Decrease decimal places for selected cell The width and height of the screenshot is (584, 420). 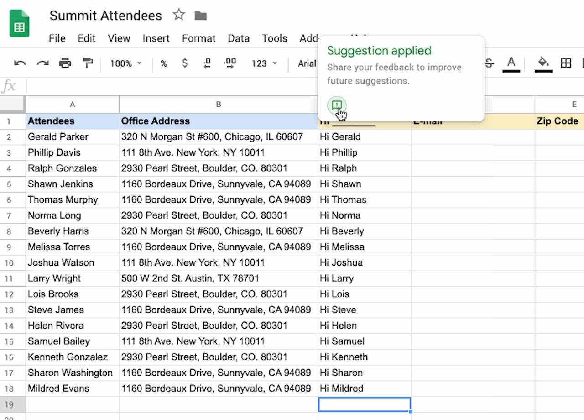click(x=206, y=63)
